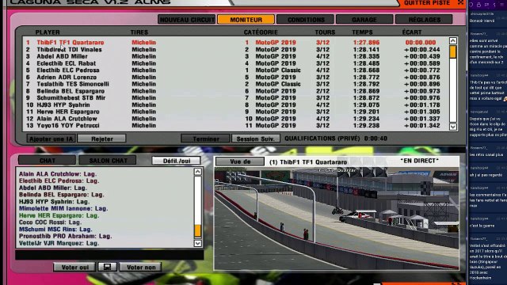Click the Session Suiv. button
The image size is (507, 285).
(256, 139)
